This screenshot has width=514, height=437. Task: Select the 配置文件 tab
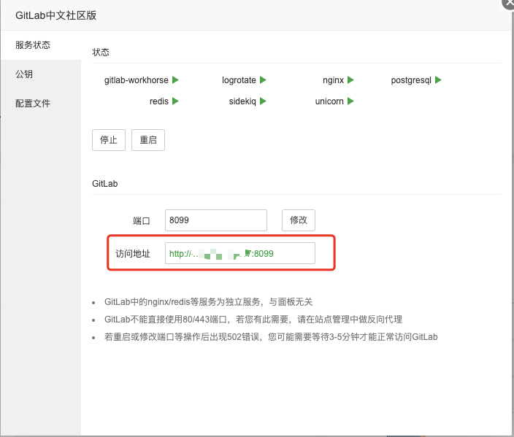click(33, 104)
